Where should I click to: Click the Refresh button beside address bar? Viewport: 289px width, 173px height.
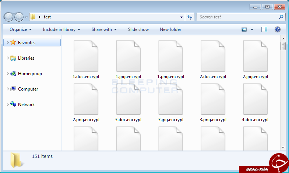click(x=190, y=17)
